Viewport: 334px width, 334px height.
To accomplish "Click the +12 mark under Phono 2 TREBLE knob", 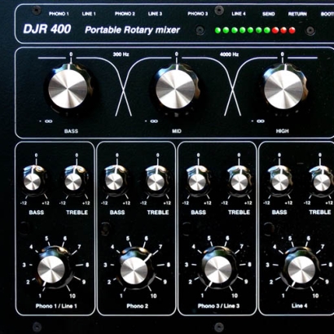I will pos(167,203).
